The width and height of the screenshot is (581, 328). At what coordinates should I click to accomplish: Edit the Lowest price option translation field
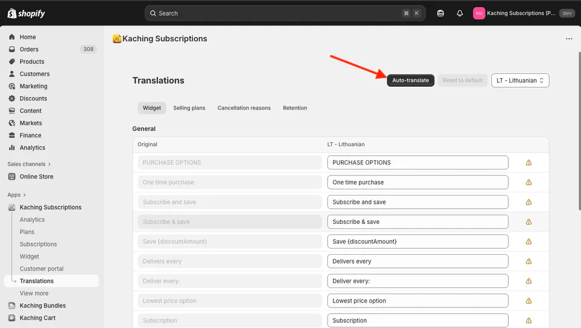[418, 301]
